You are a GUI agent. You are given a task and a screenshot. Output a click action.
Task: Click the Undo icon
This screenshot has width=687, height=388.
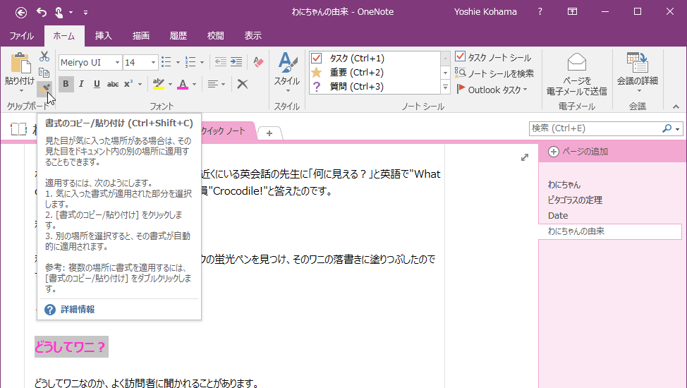tap(42, 12)
